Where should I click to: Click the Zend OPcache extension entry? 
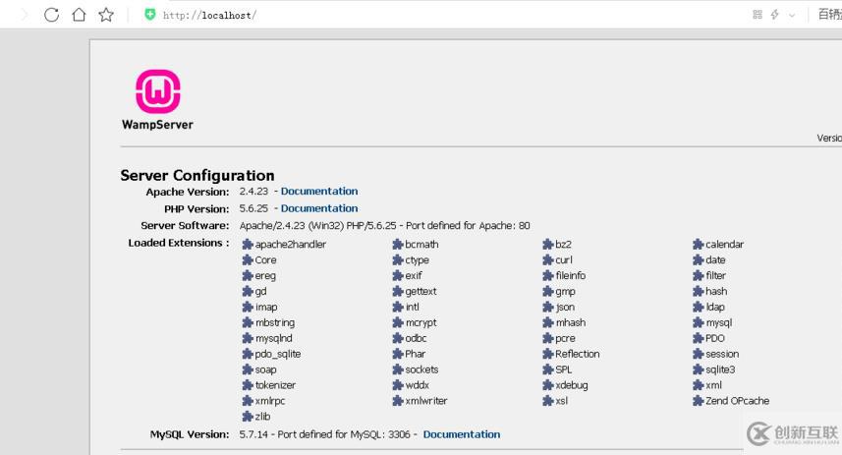(x=737, y=401)
